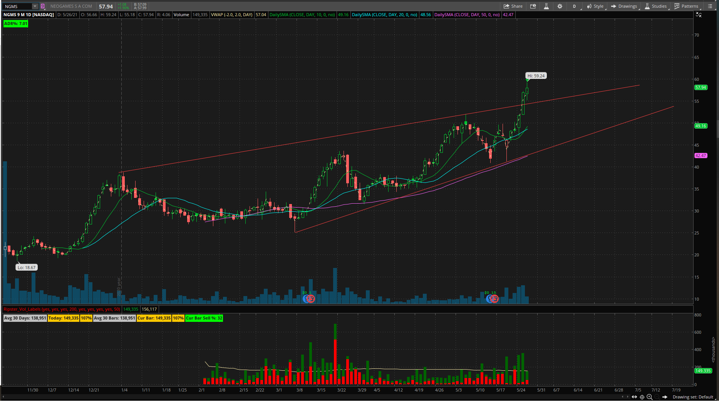
Task: Click the Patterns button
Action: [686, 6]
